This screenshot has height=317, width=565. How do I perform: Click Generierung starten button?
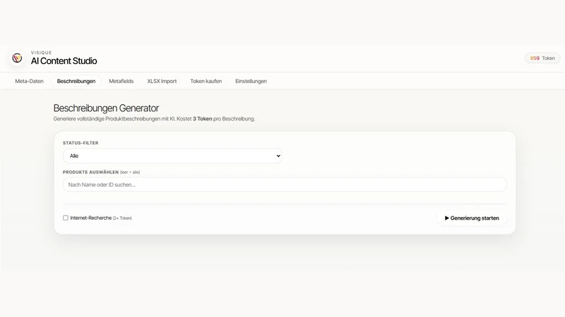coord(472,218)
